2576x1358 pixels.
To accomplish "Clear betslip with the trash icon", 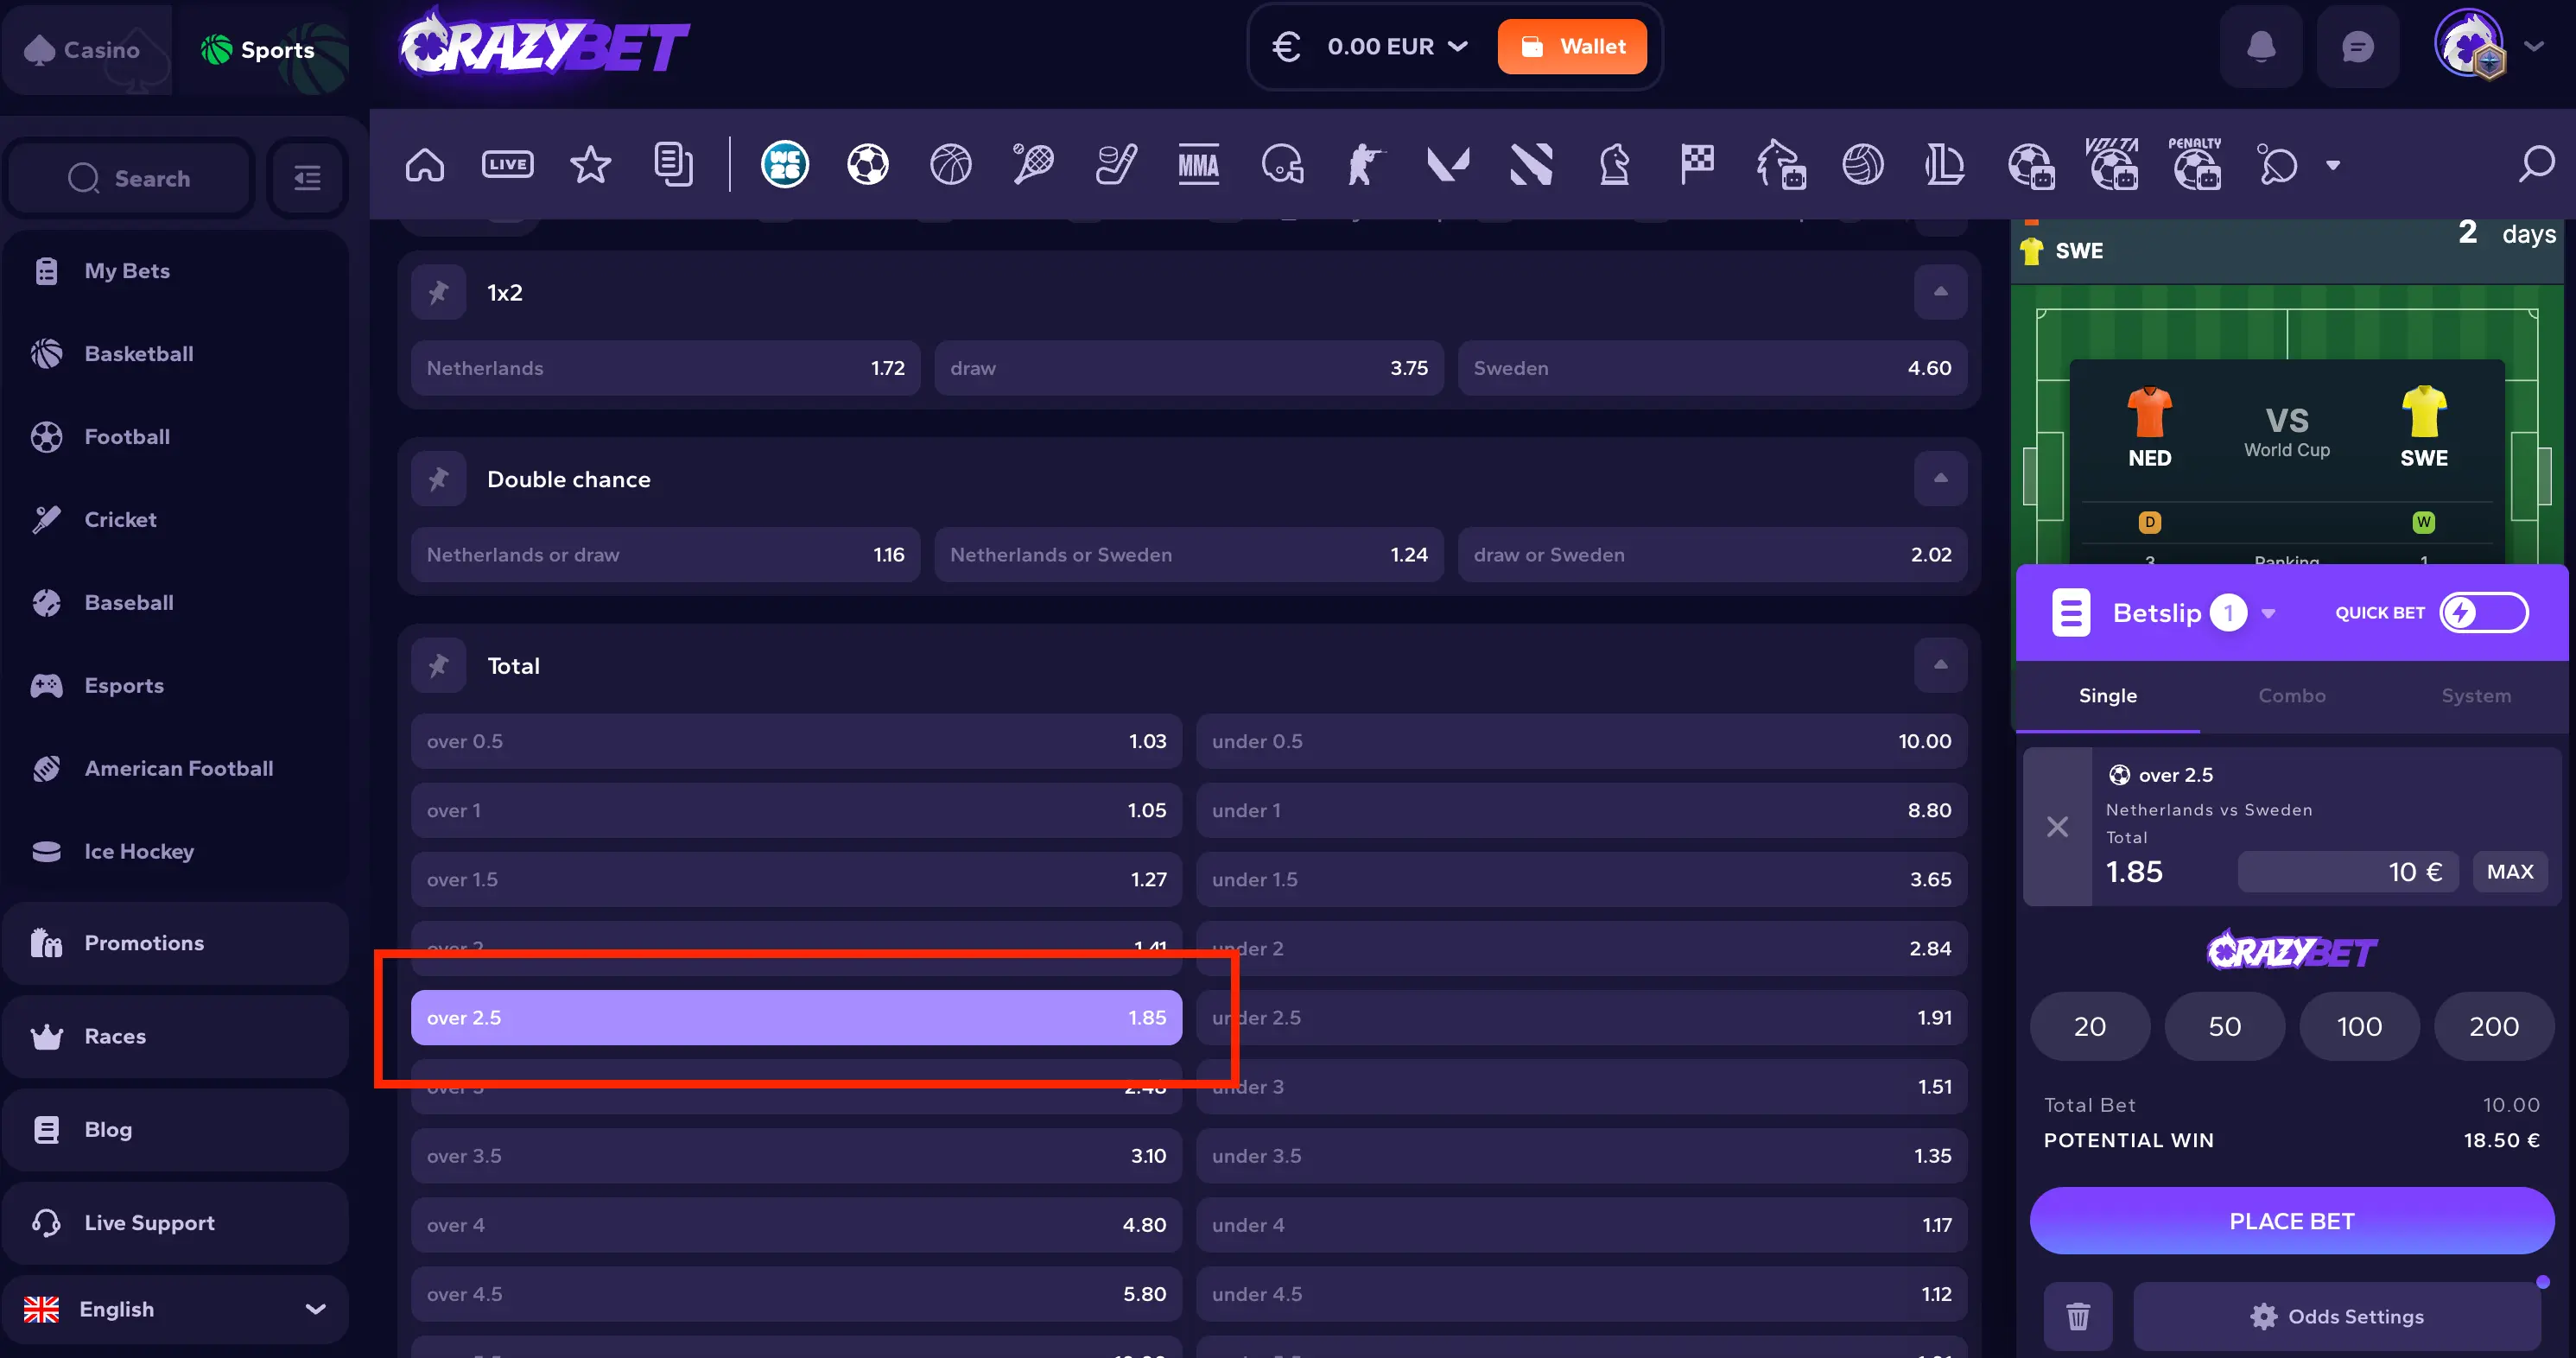I will 2078,1316.
